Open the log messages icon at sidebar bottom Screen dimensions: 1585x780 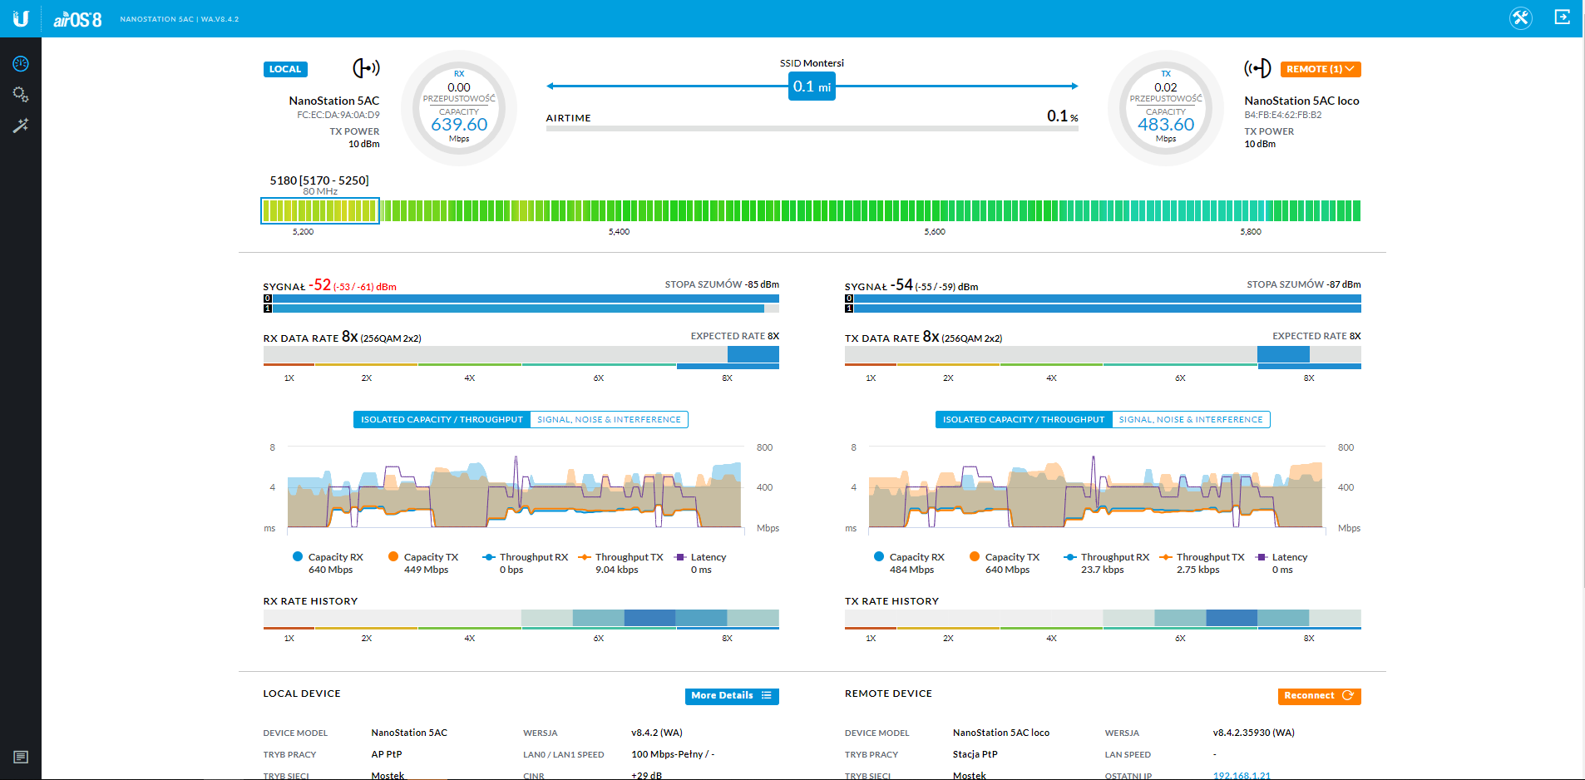tap(21, 757)
